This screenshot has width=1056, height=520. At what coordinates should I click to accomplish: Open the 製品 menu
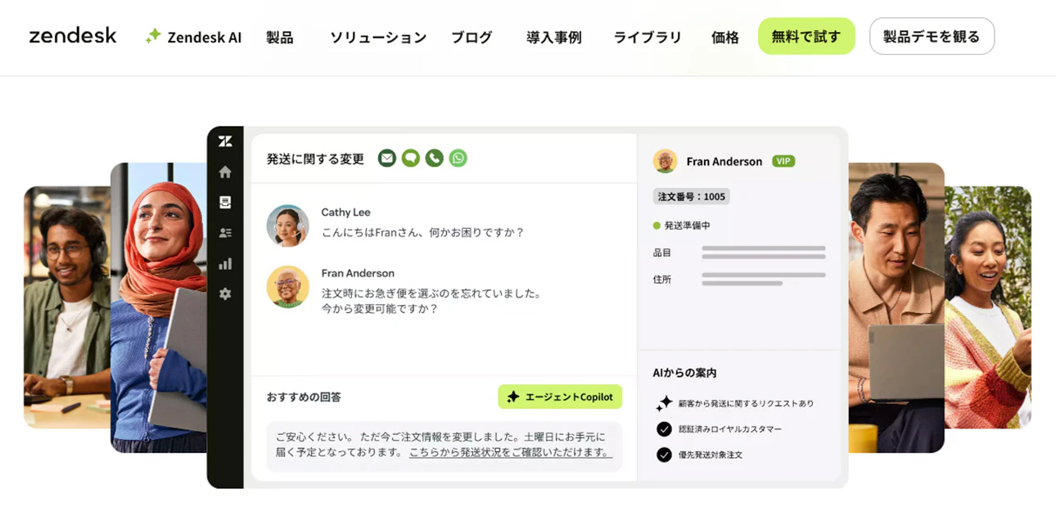coord(279,37)
